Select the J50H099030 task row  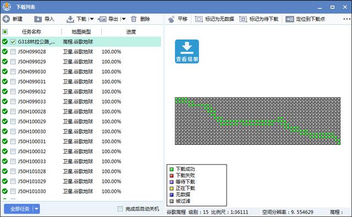pos(81,72)
